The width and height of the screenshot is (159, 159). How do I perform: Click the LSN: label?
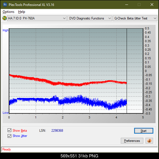point(43,131)
